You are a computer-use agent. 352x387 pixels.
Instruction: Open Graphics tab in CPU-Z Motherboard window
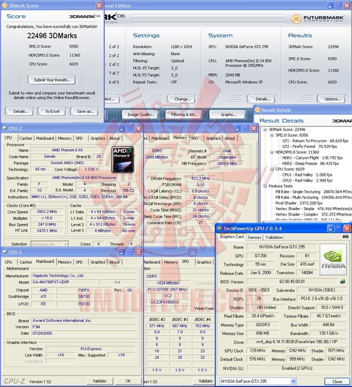(98, 262)
